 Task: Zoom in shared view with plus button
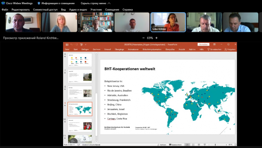(156, 38)
